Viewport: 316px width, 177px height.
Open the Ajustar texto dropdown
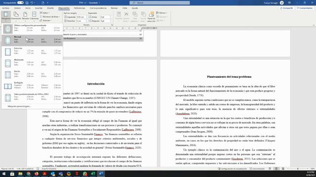(126, 17)
